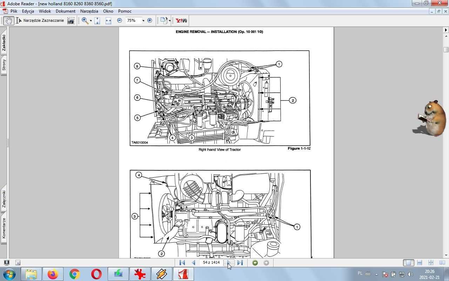The image size is (449, 281).
Task: Select continuous page layout
Action: (x=420, y=262)
